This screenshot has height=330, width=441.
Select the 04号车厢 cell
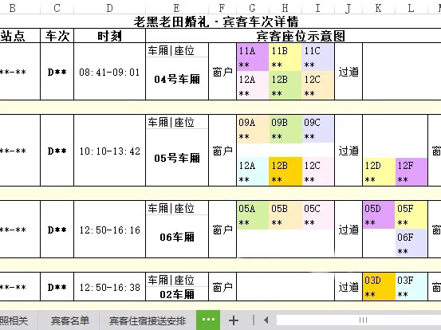177,79
